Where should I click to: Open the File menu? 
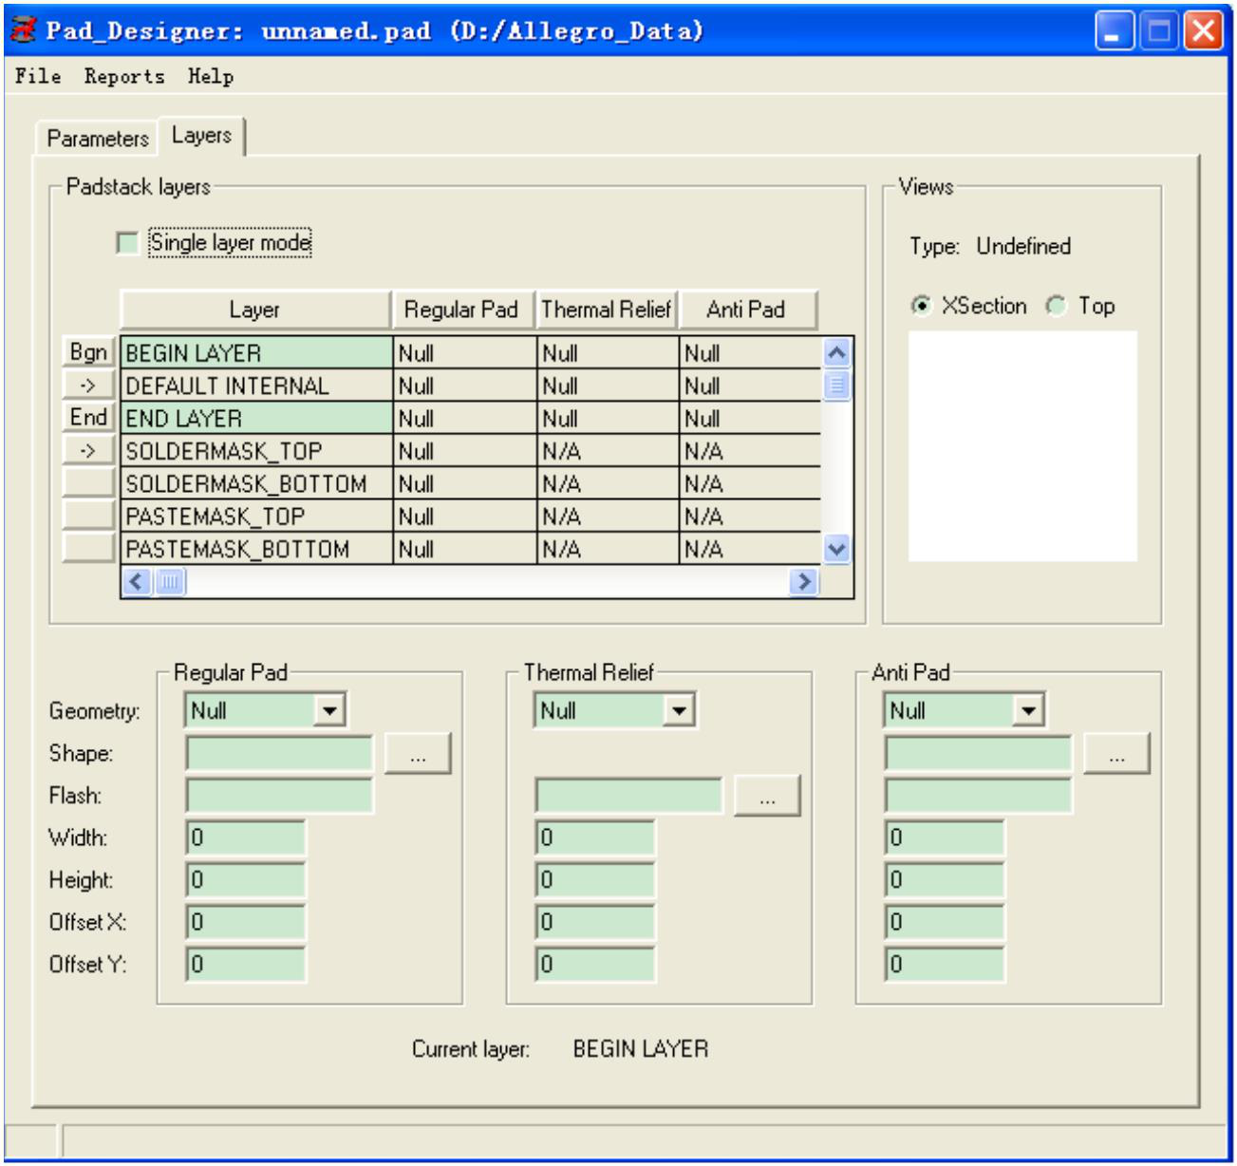[38, 77]
